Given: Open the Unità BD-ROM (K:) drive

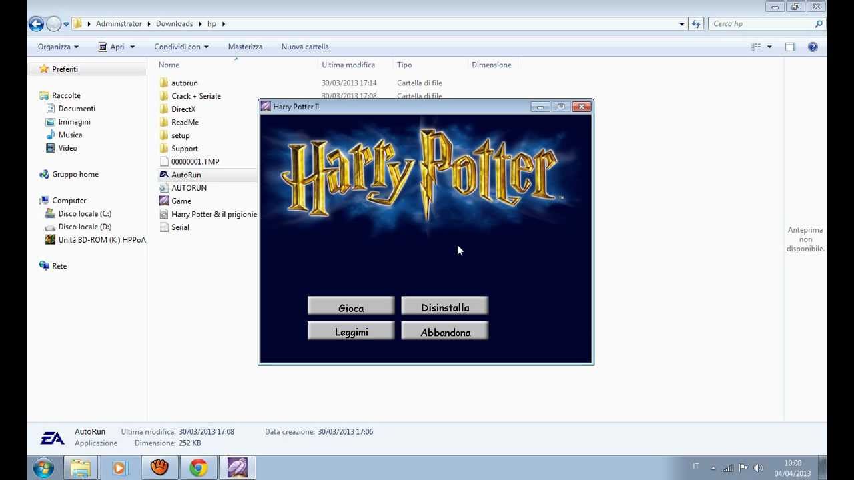Looking at the screenshot, I should click(101, 240).
